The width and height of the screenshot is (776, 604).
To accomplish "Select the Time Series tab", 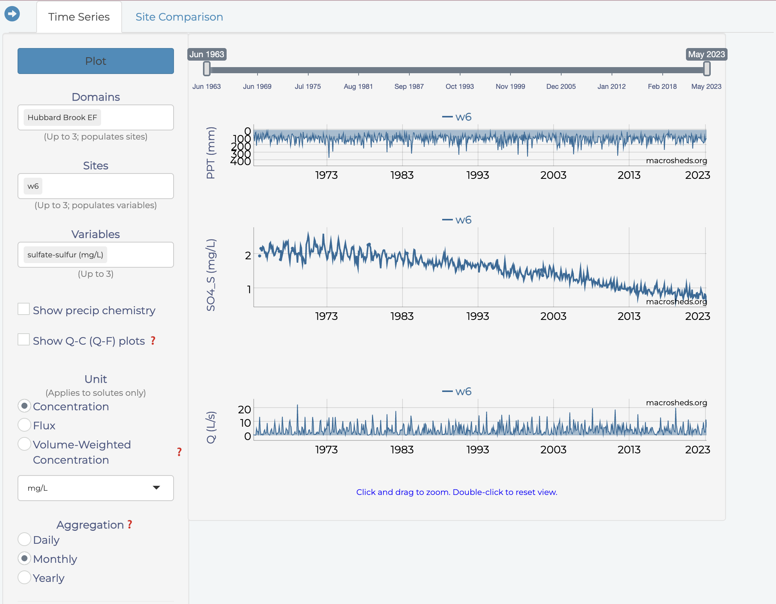I will [x=79, y=17].
